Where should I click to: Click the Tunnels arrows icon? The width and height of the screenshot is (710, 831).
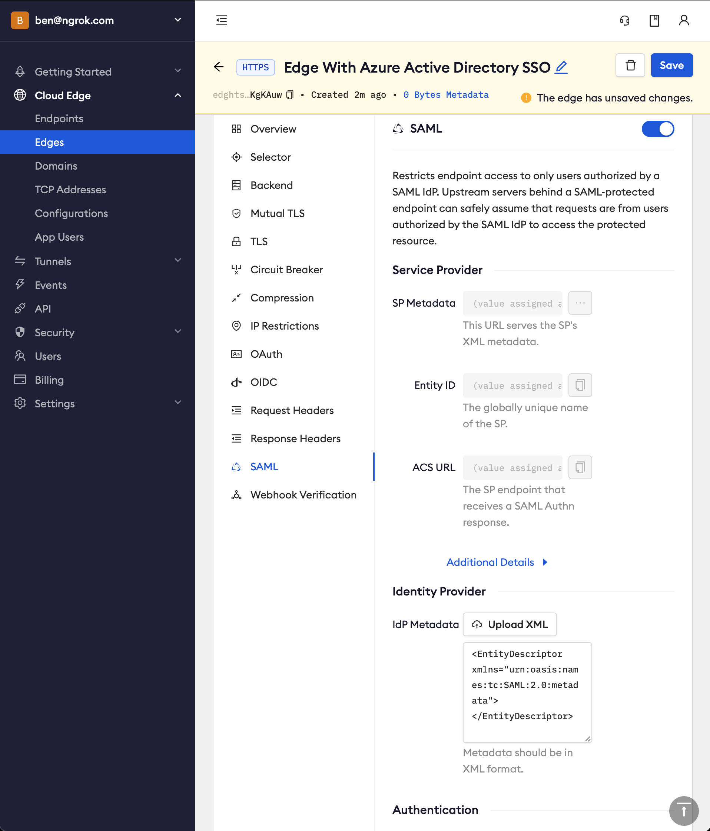pyautogui.click(x=20, y=261)
